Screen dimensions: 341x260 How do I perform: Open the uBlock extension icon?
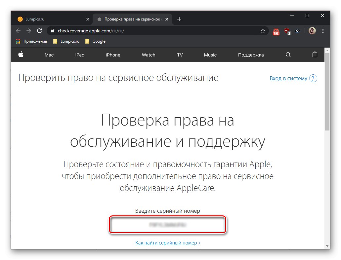(287, 31)
